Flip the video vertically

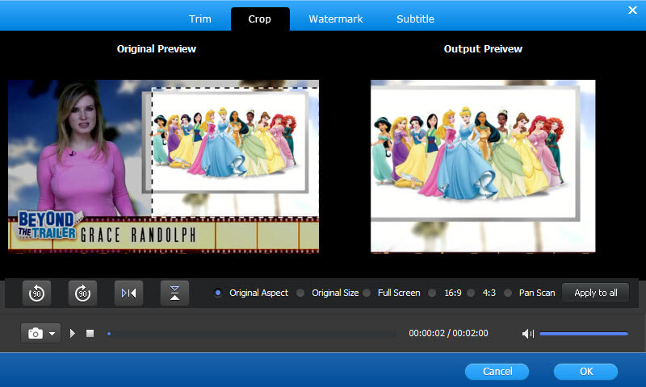174,293
